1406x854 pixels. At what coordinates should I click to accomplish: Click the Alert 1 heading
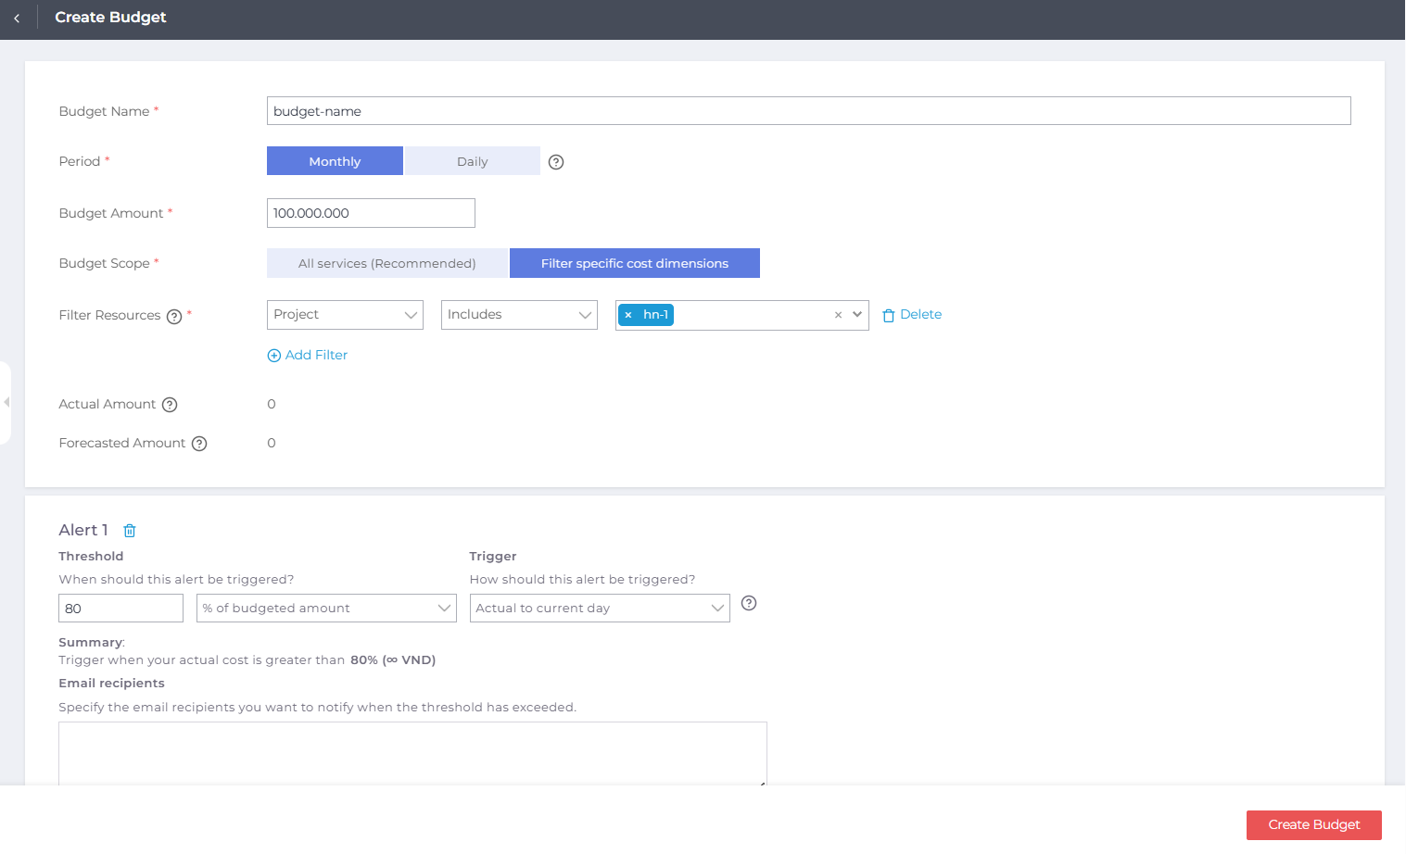(x=83, y=531)
